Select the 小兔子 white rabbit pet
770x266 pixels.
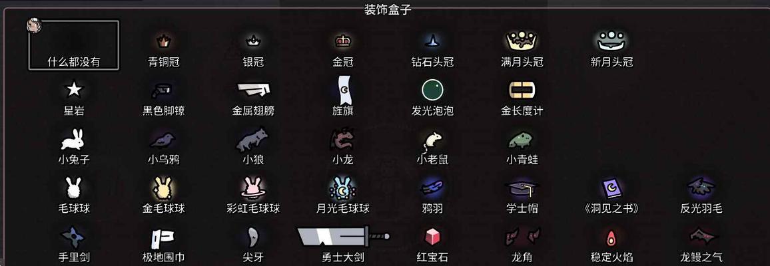click(73, 139)
